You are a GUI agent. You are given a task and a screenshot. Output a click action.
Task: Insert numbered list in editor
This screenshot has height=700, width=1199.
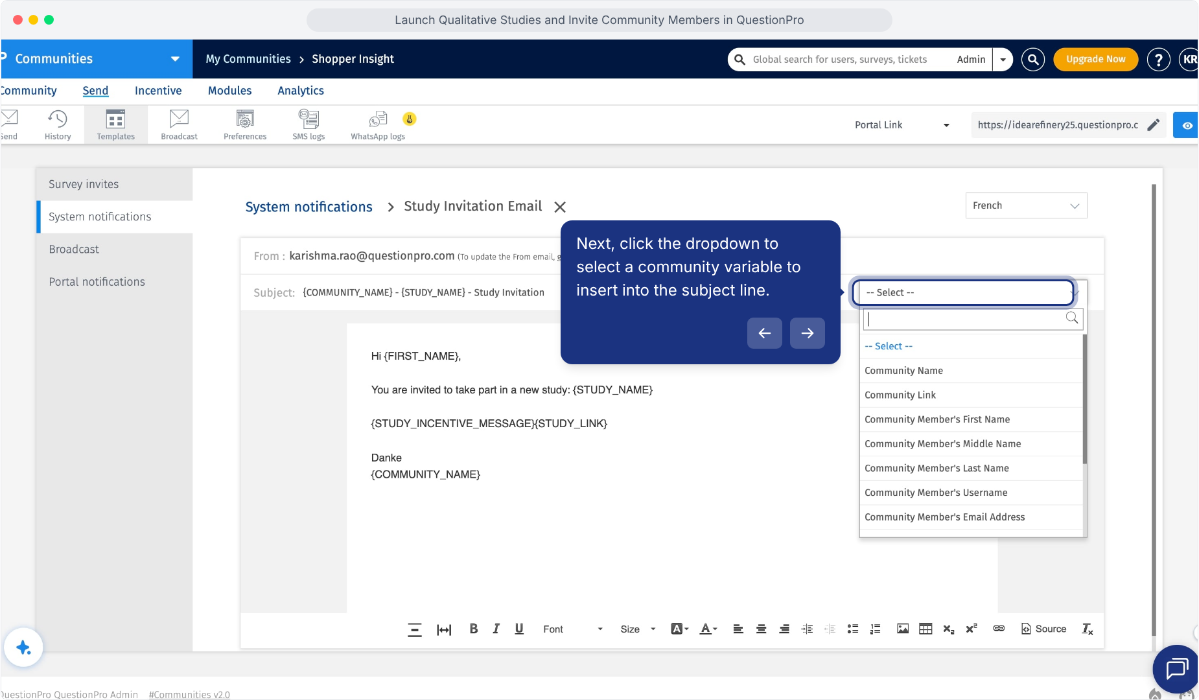coord(876,629)
